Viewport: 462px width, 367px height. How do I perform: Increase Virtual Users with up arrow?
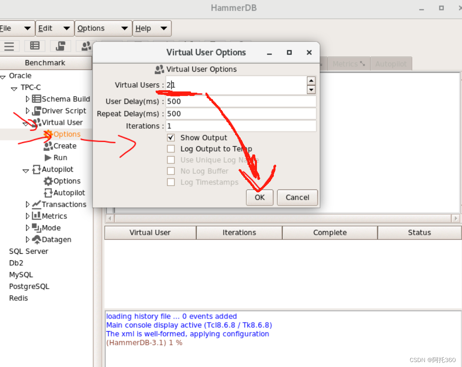311,81
